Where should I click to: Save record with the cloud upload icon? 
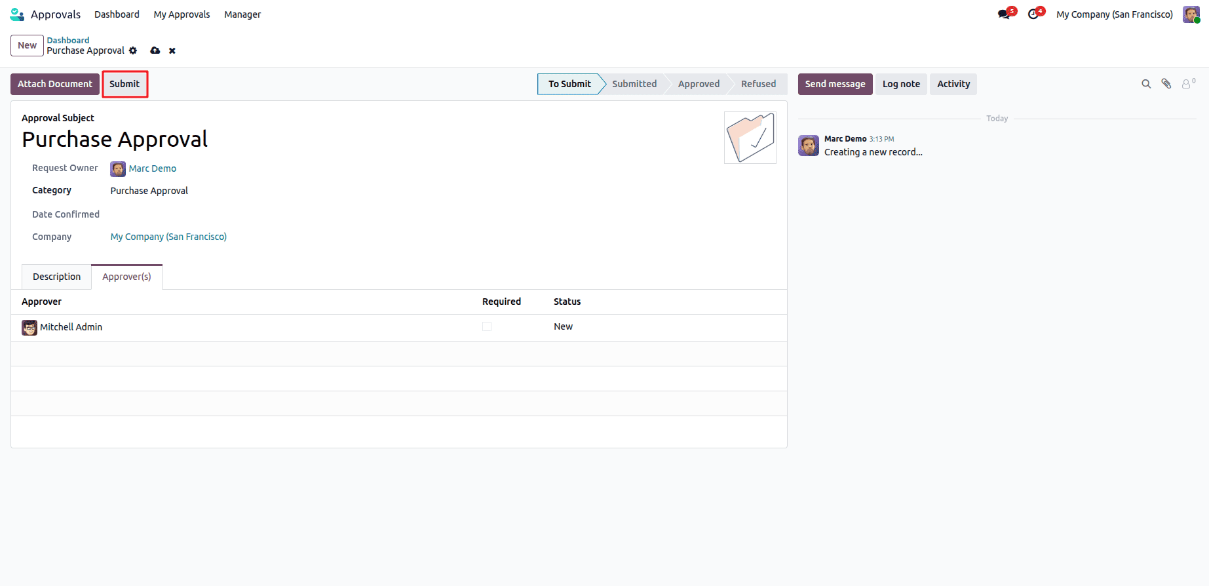155,50
